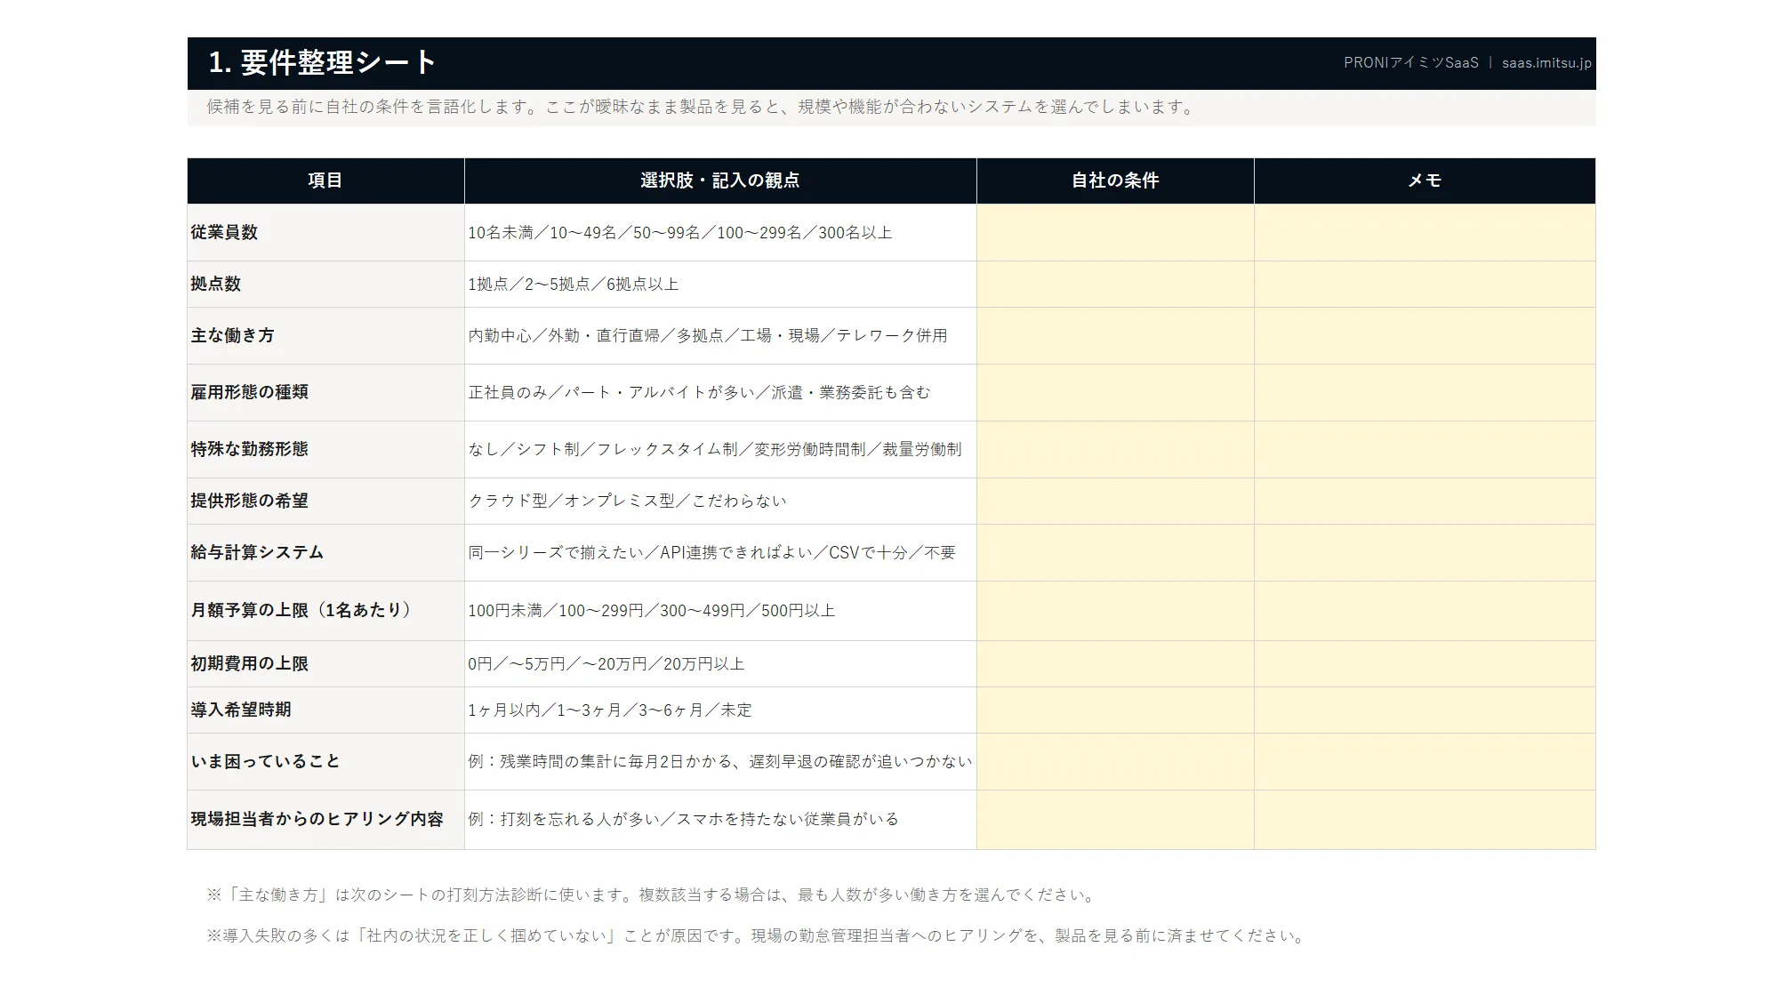The image size is (1783, 1003).
Task: Click the 主な働き方 row label
Action: (x=233, y=335)
